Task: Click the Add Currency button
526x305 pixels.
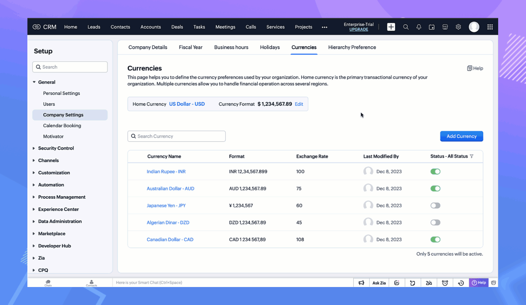Action: click(461, 136)
